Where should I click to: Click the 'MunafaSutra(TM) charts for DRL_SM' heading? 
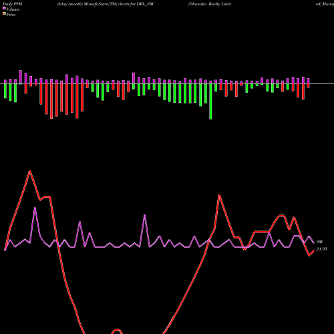(118, 4)
